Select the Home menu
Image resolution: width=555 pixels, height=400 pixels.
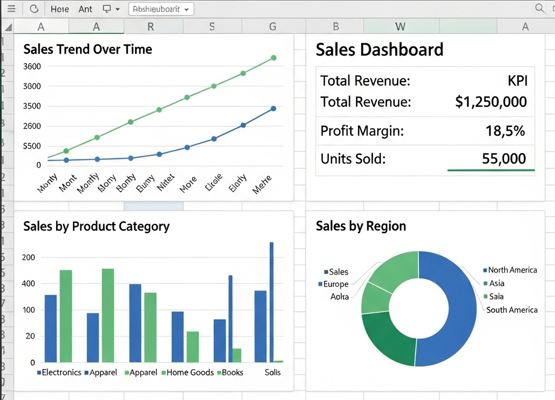(59, 8)
